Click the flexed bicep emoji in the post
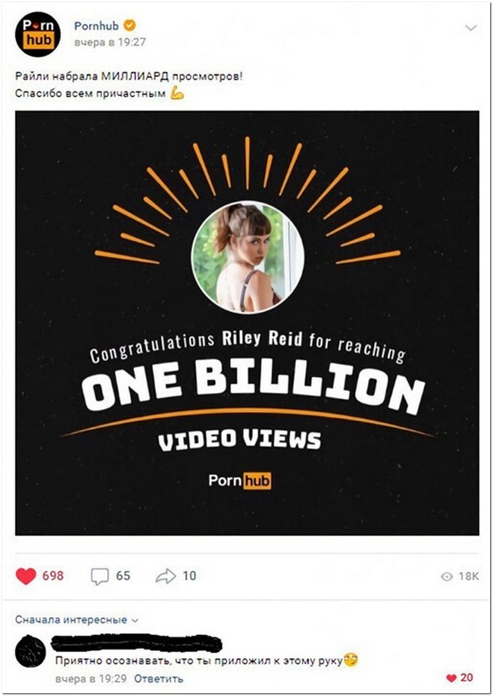This screenshot has height=696, width=493. (177, 93)
